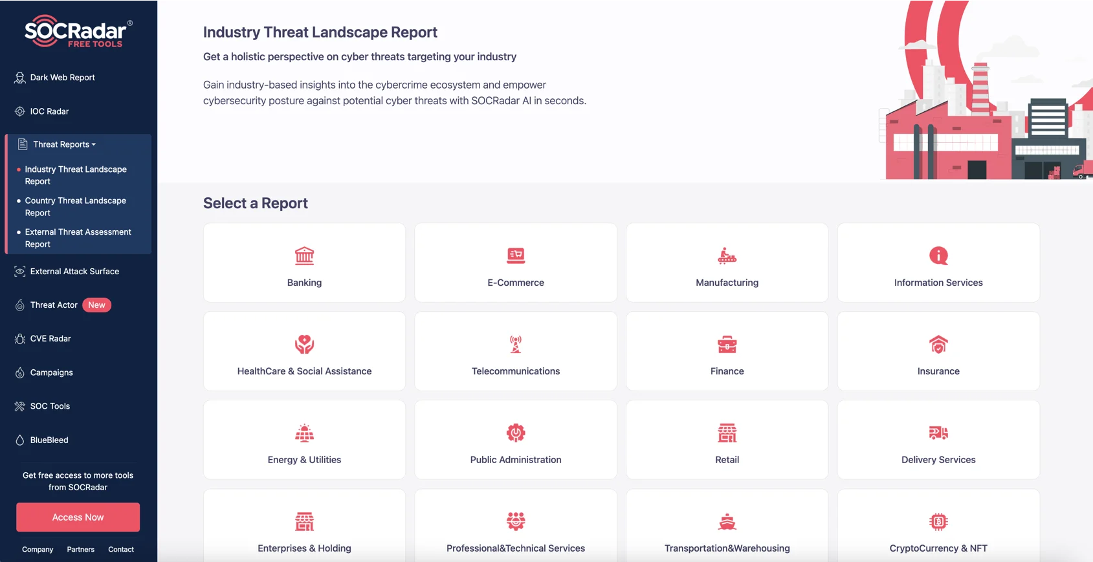Collapse the Threat Reports dropdown menu

[65, 144]
